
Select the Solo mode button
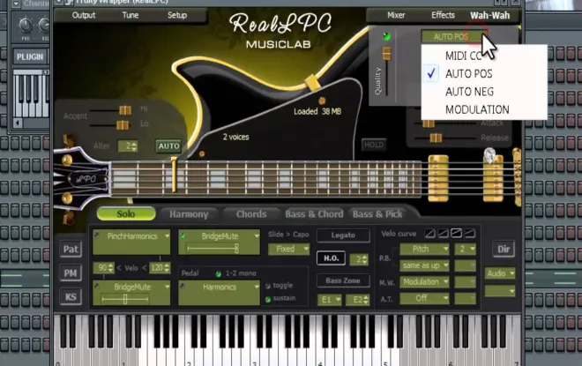pos(126,213)
